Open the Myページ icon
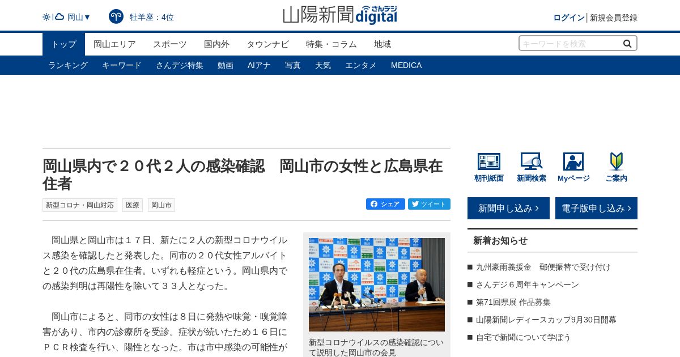This screenshot has height=357, width=680. [x=573, y=161]
